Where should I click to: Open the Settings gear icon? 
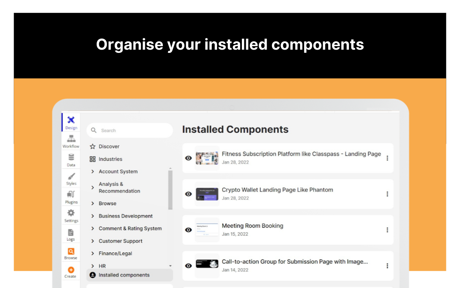pyautogui.click(x=71, y=213)
